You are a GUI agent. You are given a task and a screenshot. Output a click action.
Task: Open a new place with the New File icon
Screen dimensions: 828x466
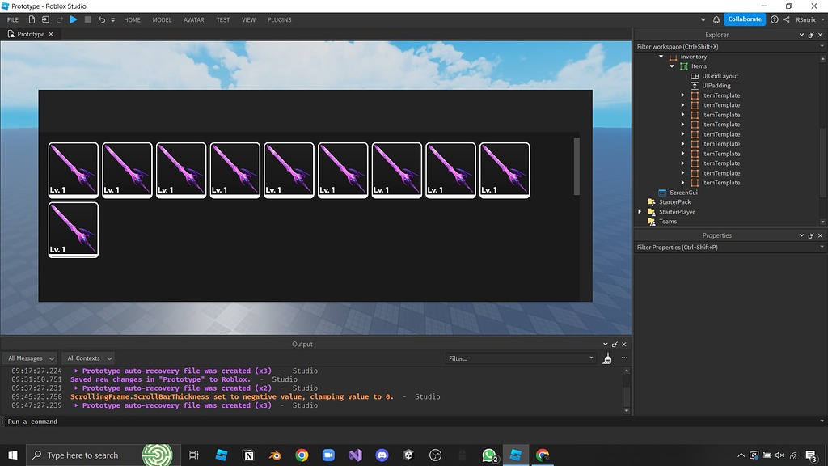pyautogui.click(x=32, y=19)
